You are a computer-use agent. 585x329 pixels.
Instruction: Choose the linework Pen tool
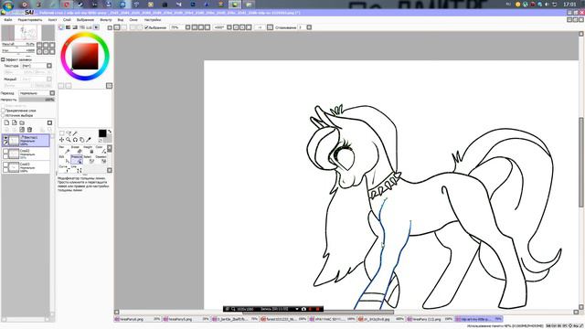click(x=65, y=150)
